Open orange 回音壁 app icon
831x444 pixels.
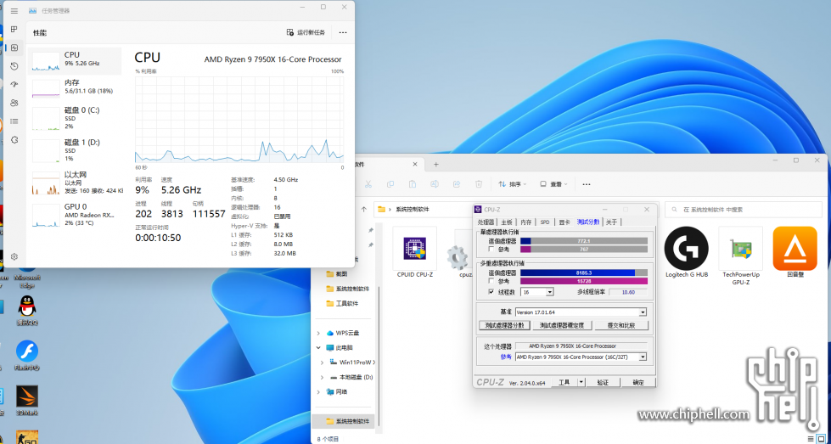point(795,253)
